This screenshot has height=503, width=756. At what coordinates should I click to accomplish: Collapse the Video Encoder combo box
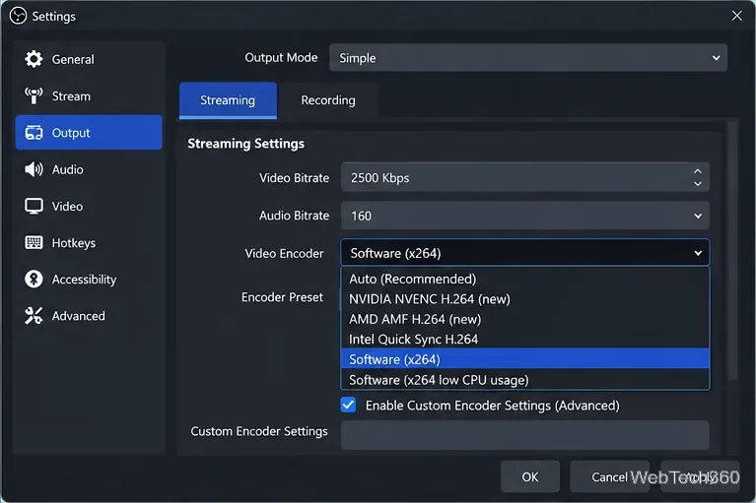pyautogui.click(x=524, y=253)
